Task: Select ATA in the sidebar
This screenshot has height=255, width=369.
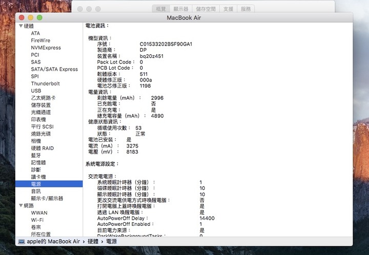Action: (35, 33)
